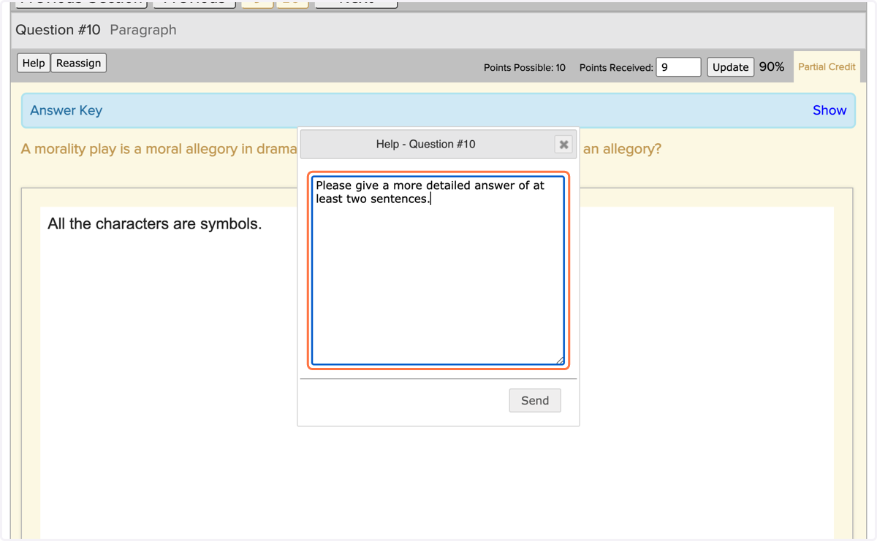This screenshot has width=877, height=541.
Task: Click the 'Help - Question #10' dialog title
Action: tap(425, 144)
